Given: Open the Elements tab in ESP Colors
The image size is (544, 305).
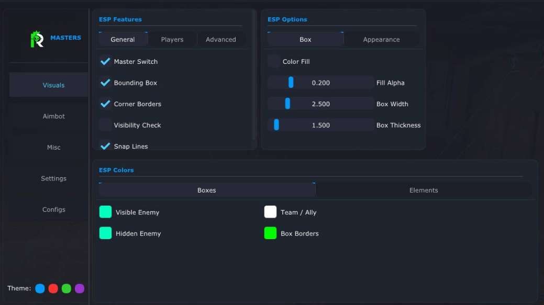Looking at the screenshot, I should (424, 190).
